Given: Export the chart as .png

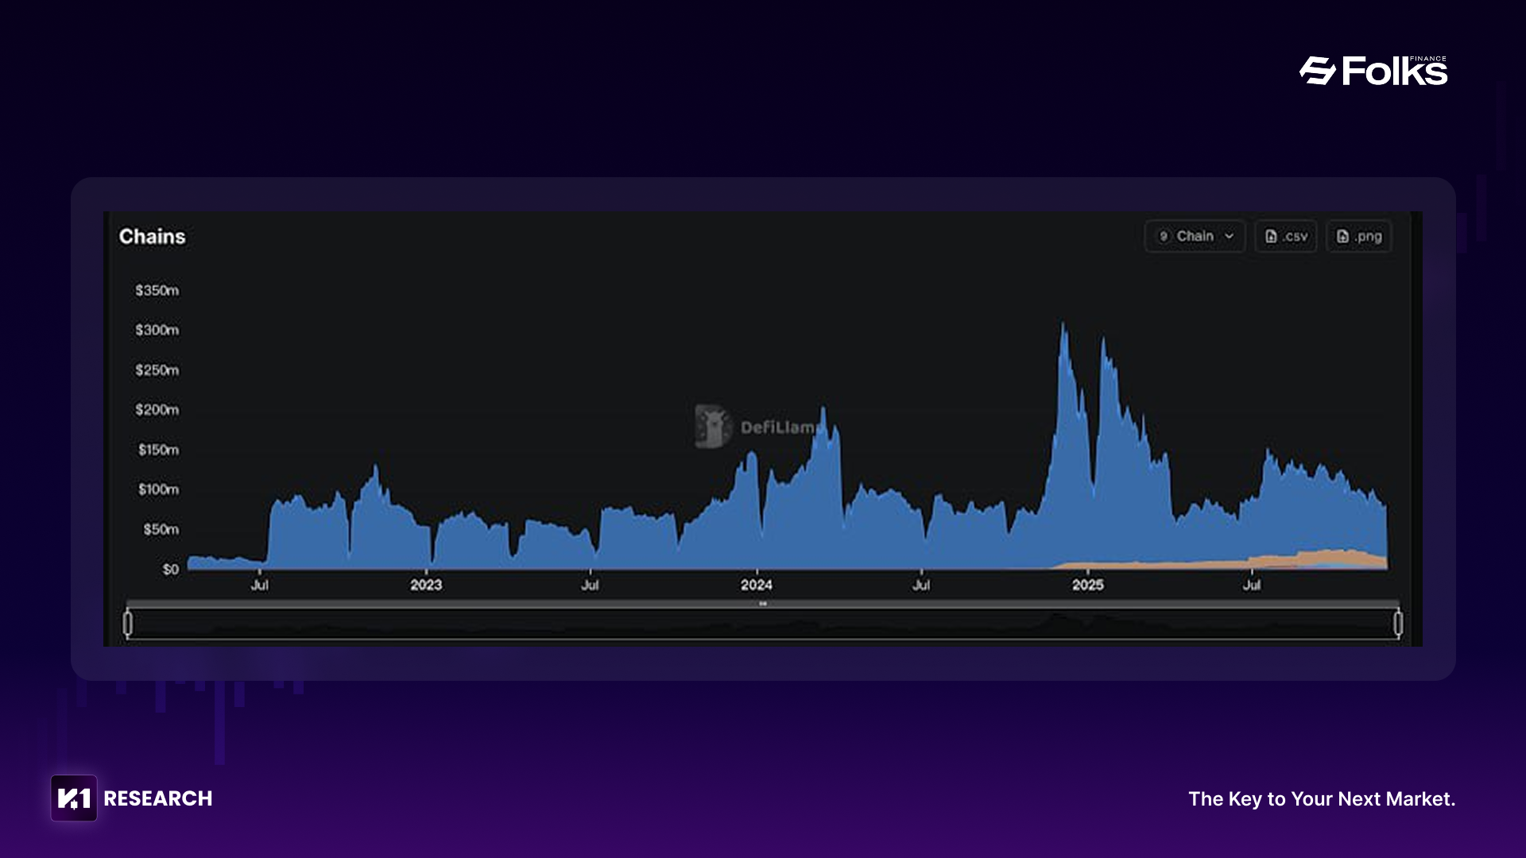Looking at the screenshot, I should [x=1358, y=237].
